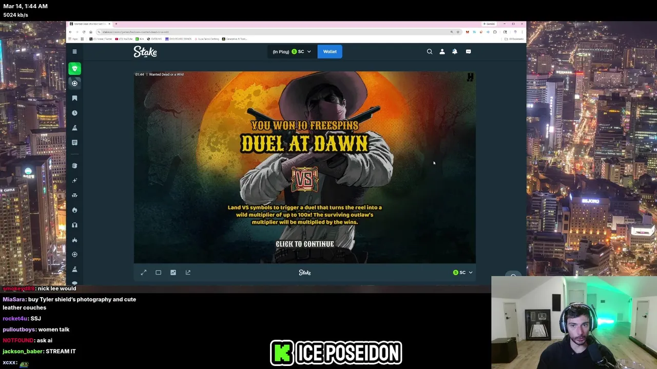Enter fullscreen with the expand arrows icon
657x369 pixels.
(144, 273)
